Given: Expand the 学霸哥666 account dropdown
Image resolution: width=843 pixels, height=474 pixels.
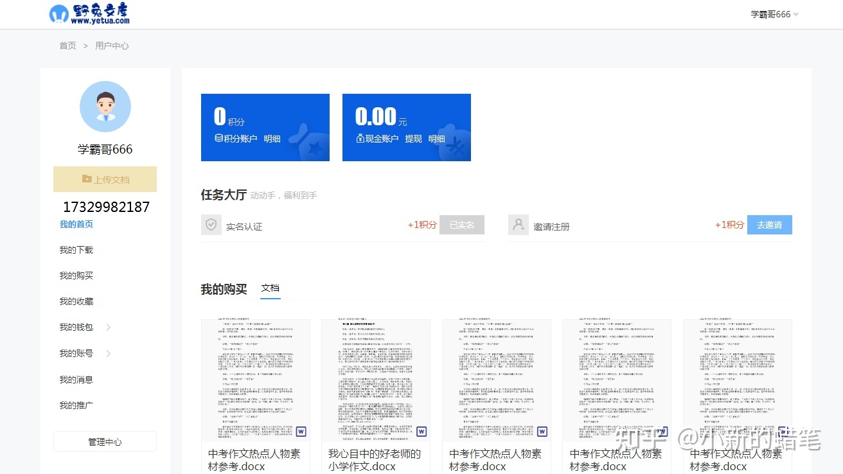Looking at the screenshot, I should (x=774, y=13).
